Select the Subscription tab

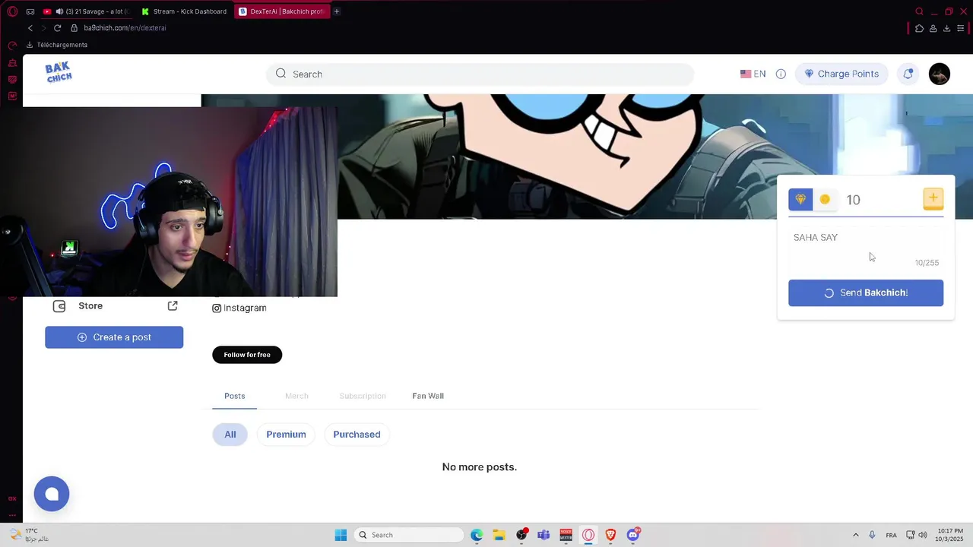[x=363, y=396]
